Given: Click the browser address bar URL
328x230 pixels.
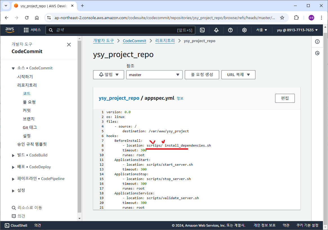Looking at the screenshot, I should [x=165, y=18].
